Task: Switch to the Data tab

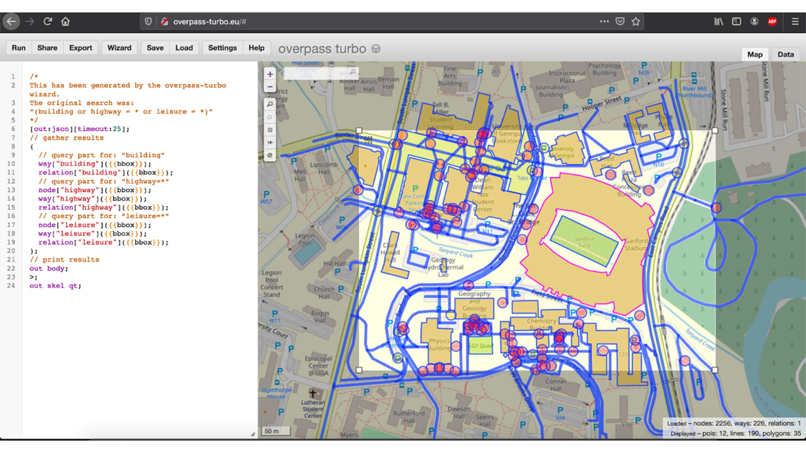Action: pos(785,54)
